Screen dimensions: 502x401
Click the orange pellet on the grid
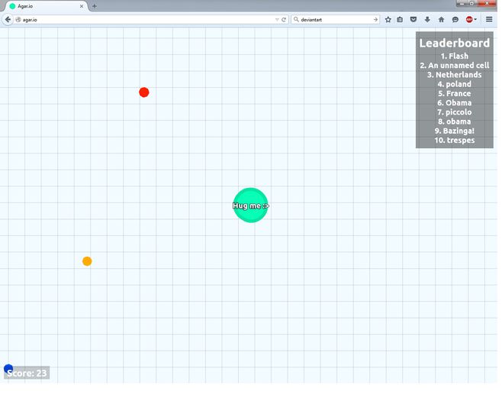pos(87,261)
